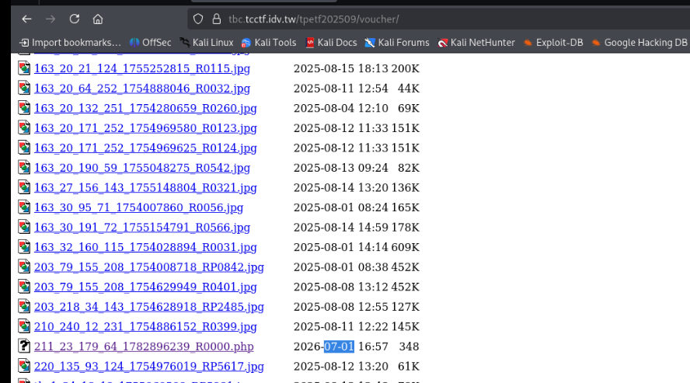Go back to the previous page

(27, 19)
